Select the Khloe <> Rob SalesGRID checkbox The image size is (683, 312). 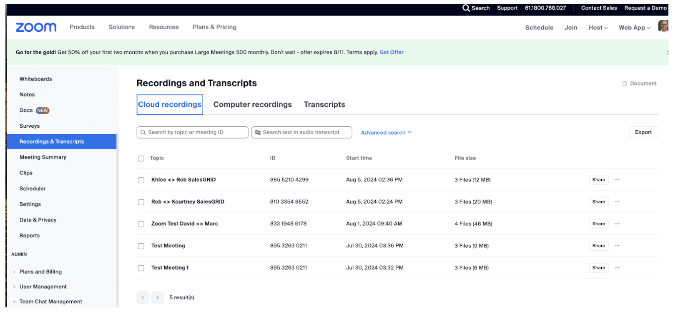click(141, 180)
